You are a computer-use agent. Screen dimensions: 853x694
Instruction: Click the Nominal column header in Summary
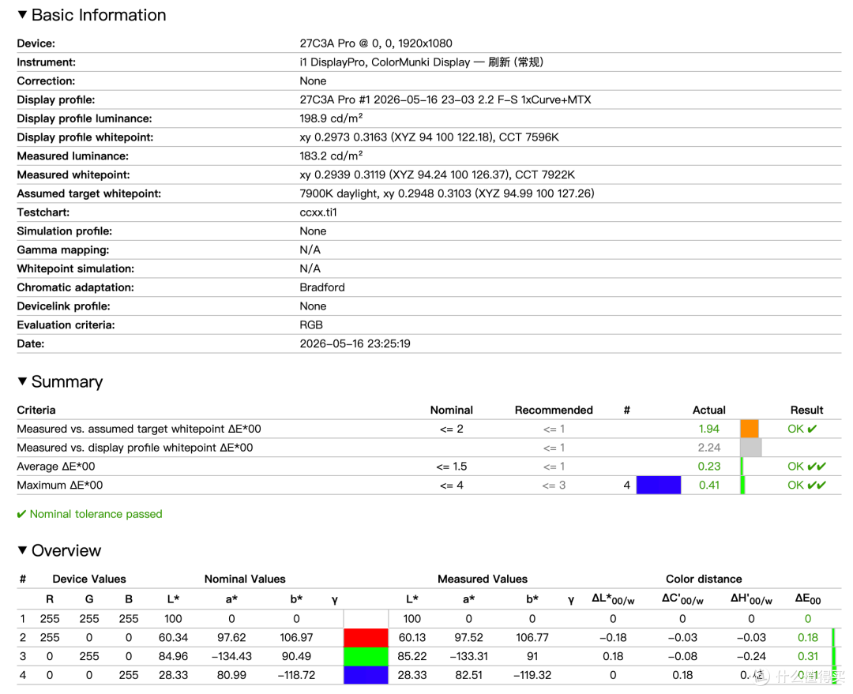[x=452, y=410]
